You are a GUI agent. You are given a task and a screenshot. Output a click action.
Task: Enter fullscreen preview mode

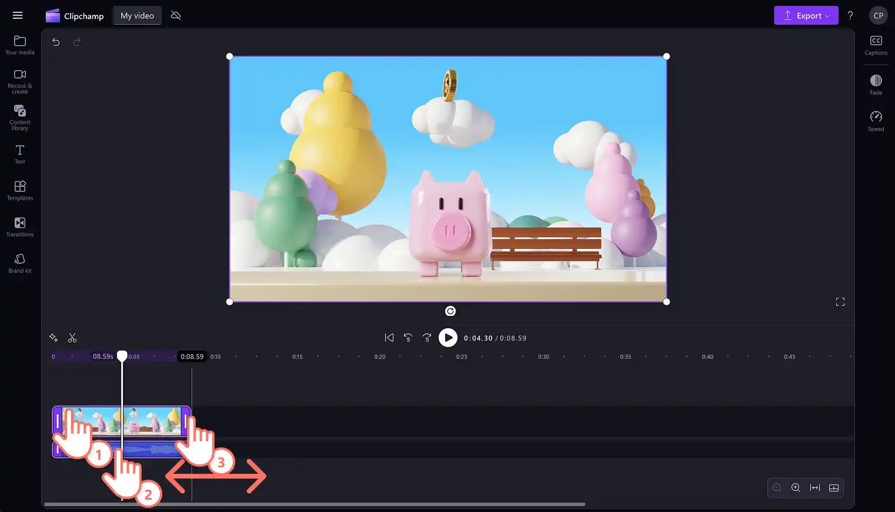coord(840,302)
